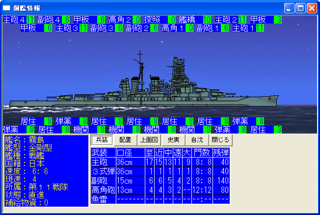This screenshot has width=320, height=215.
Task: Click the 12:12 gun count cell
Action: click(x=202, y=190)
